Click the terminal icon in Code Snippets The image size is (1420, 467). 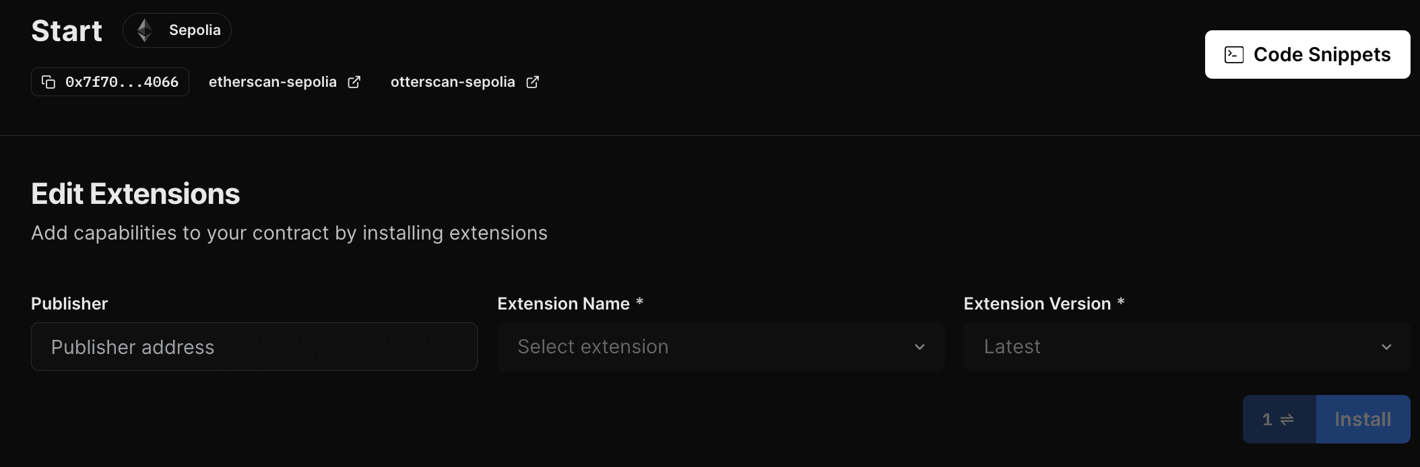1234,55
